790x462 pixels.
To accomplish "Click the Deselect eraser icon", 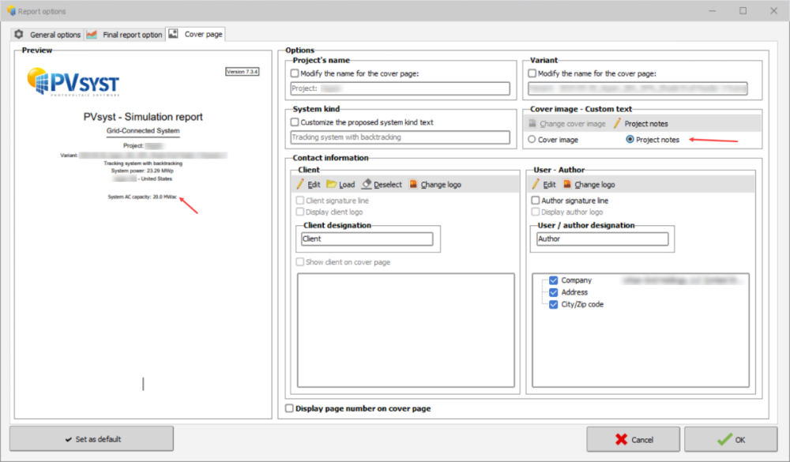I will tap(367, 184).
